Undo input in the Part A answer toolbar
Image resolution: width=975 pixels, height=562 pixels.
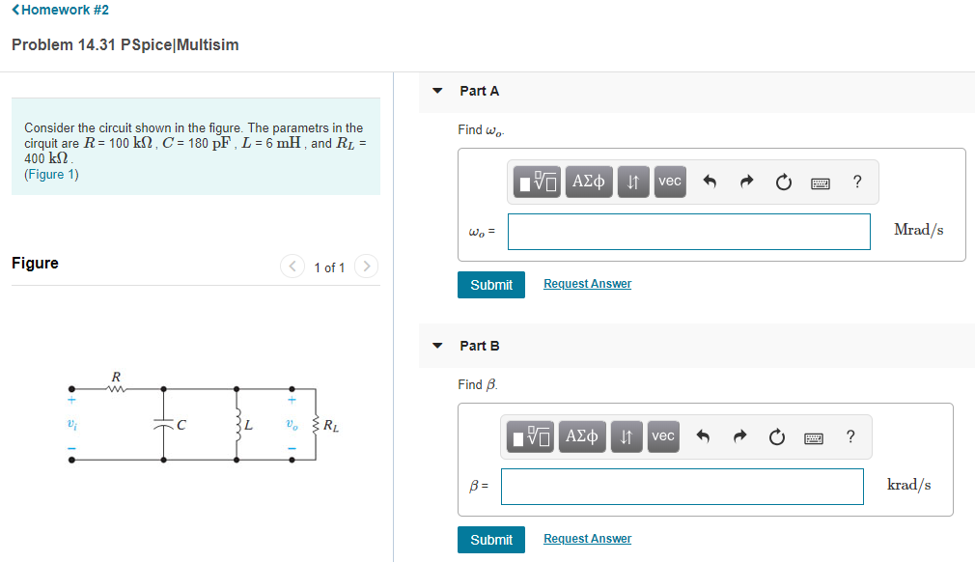click(708, 182)
